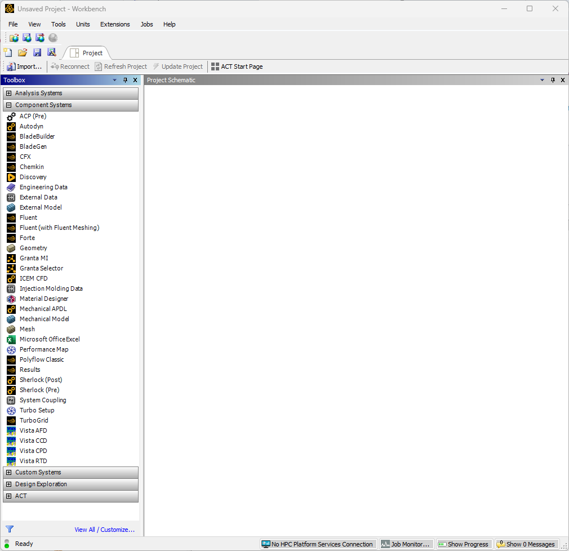Image resolution: width=569 pixels, height=551 pixels.
Task: Click the ACP (Pre) gear icon
Action: pyautogui.click(x=11, y=117)
